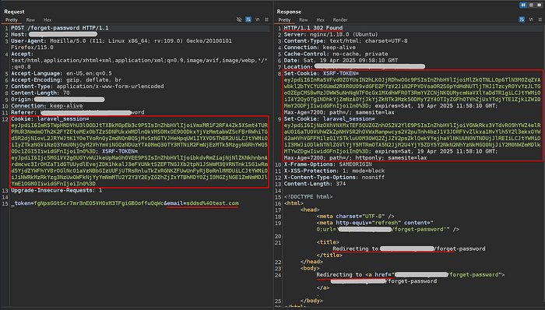
Task: Open the Request panel hamburger menu
Action: click(x=266, y=19)
